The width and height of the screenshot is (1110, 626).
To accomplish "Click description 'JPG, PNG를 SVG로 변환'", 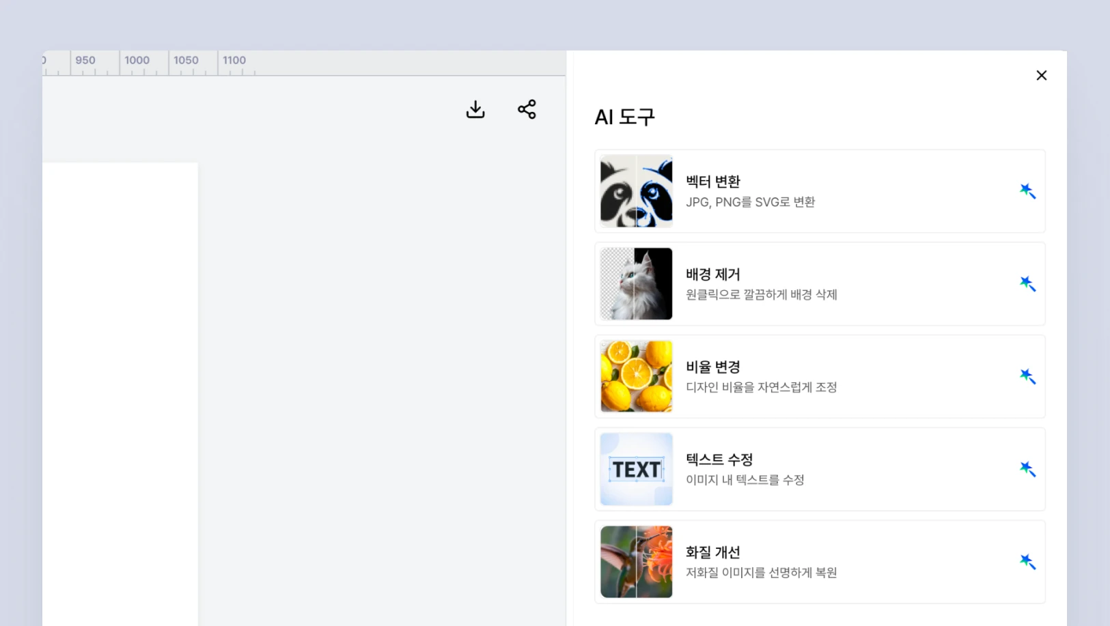I will [x=750, y=202].
